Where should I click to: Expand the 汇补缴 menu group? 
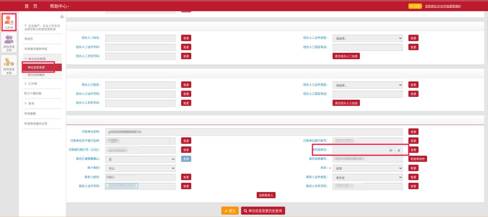coord(32,83)
